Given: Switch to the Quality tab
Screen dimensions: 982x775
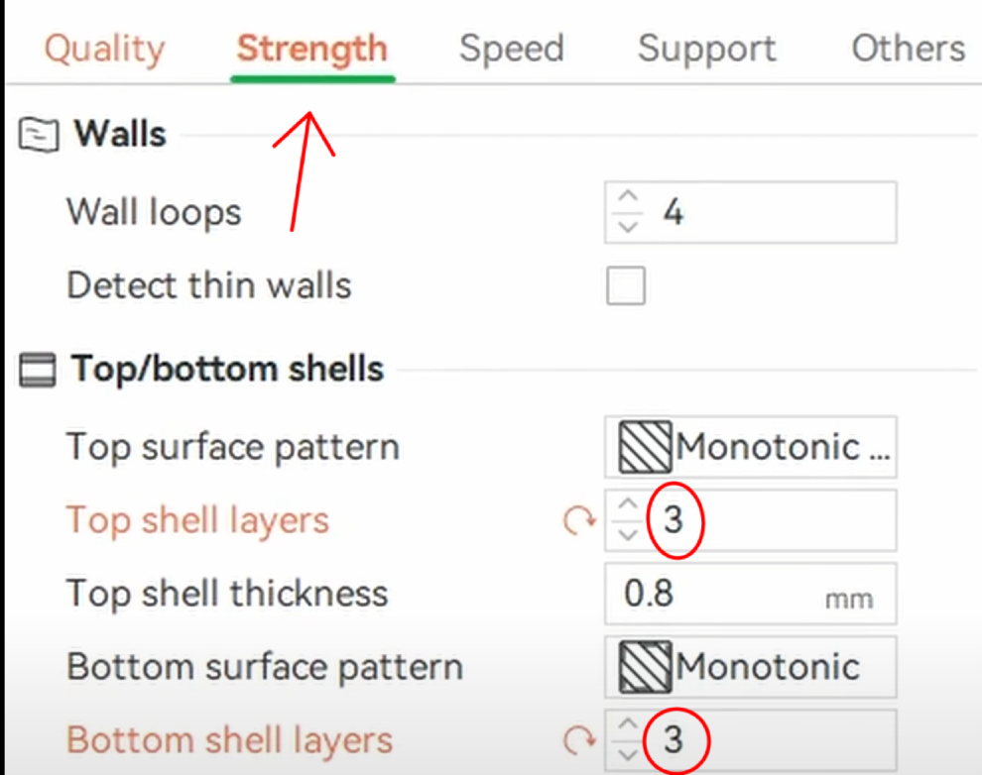Looking at the screenshot, I should click(x=104, y=49).
